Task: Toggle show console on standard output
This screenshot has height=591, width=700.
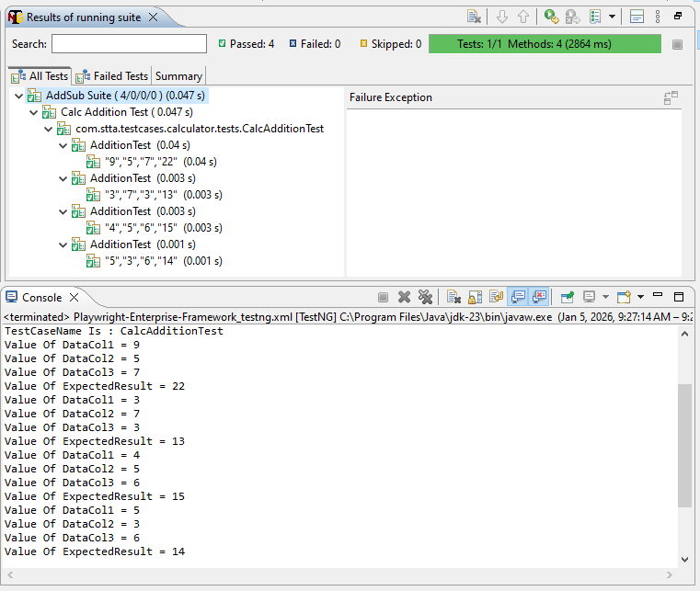Action: click(518, 297)
